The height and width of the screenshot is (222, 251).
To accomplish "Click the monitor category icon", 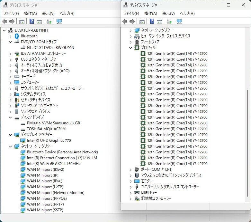I will tap(137, 181).
